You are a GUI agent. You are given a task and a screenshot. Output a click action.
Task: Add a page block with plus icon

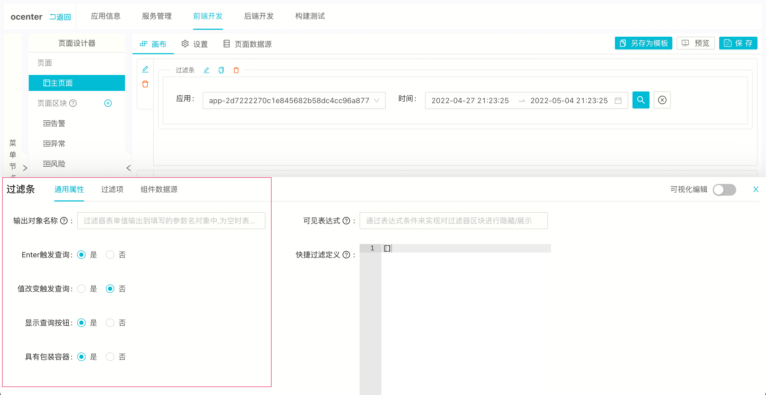pos(108,103)
